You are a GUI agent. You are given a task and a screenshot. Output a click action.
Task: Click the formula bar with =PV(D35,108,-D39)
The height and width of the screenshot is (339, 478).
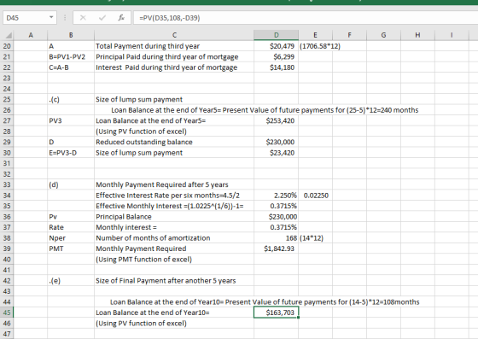point(306,18)
